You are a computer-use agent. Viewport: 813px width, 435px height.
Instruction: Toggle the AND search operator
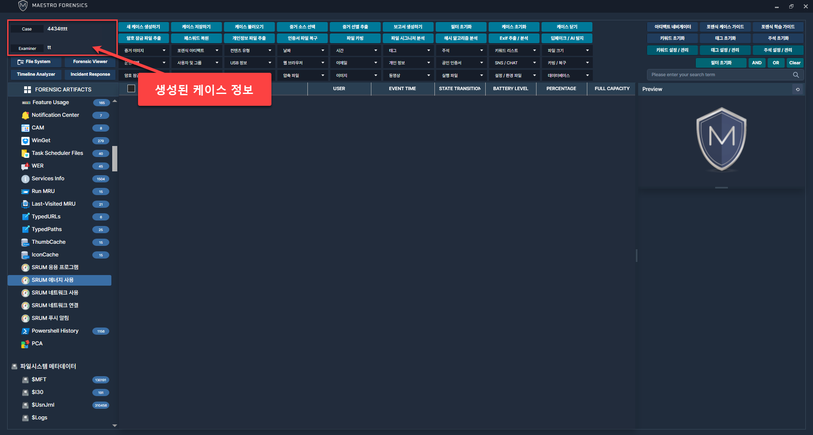tap(757, 63)
